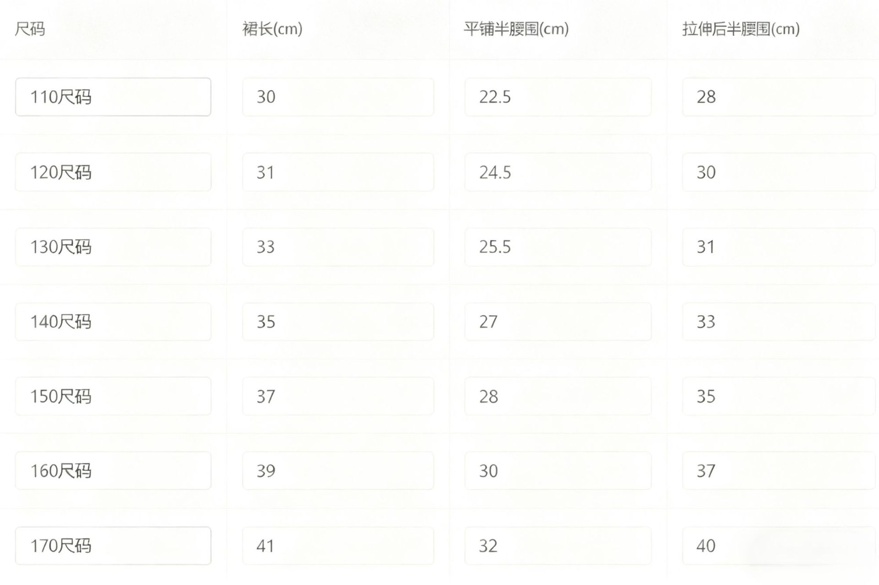
Task: Click the 尺码 column header
Action: [30, 29]
